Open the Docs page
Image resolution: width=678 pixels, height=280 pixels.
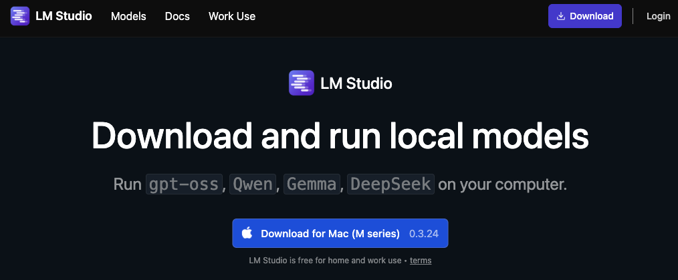[x=177, y=17]
